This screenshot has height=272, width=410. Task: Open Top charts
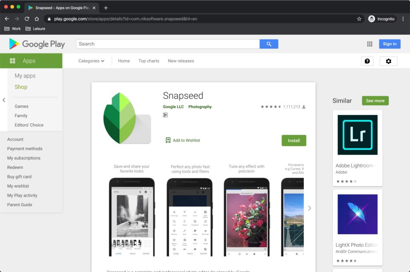[149, 61]
